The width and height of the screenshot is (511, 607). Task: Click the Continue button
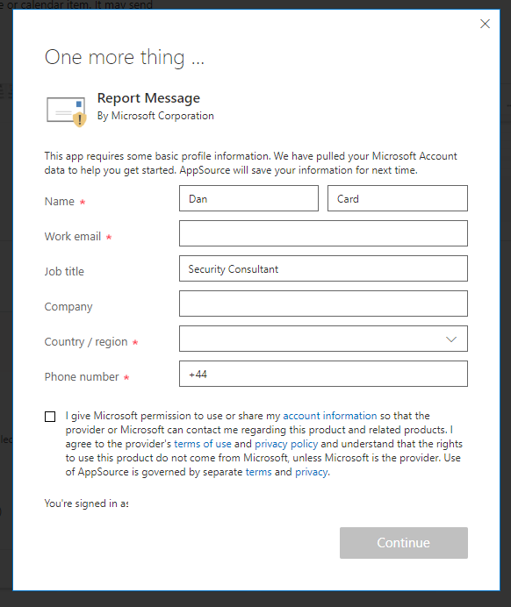pos(403,543)
